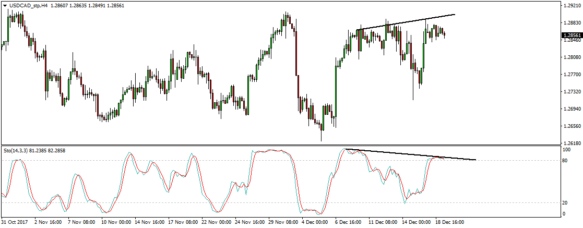The height and width of the screenshot is (228, 583).
Task: Click the 1.28460 price axis label
Action: pyautogui.click(x=572, y=41)
